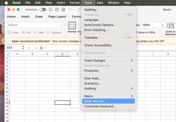Viewport: 176px width, 122px height.
Task: Select row 5 header
Action: tap(7, 73)
